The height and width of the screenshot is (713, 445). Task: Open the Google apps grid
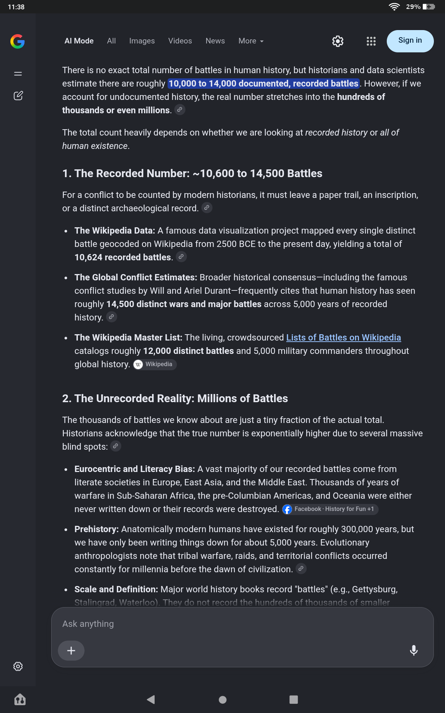[x=371, y=41]
